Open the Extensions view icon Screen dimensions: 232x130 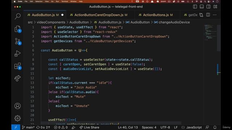pyautogui.click(x=18, y=66)
